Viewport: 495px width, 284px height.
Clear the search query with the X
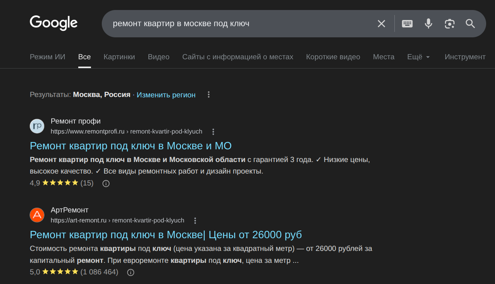(381, 23)
